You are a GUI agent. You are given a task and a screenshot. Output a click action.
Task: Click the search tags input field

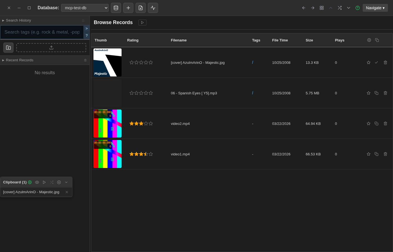coord(42,32)
